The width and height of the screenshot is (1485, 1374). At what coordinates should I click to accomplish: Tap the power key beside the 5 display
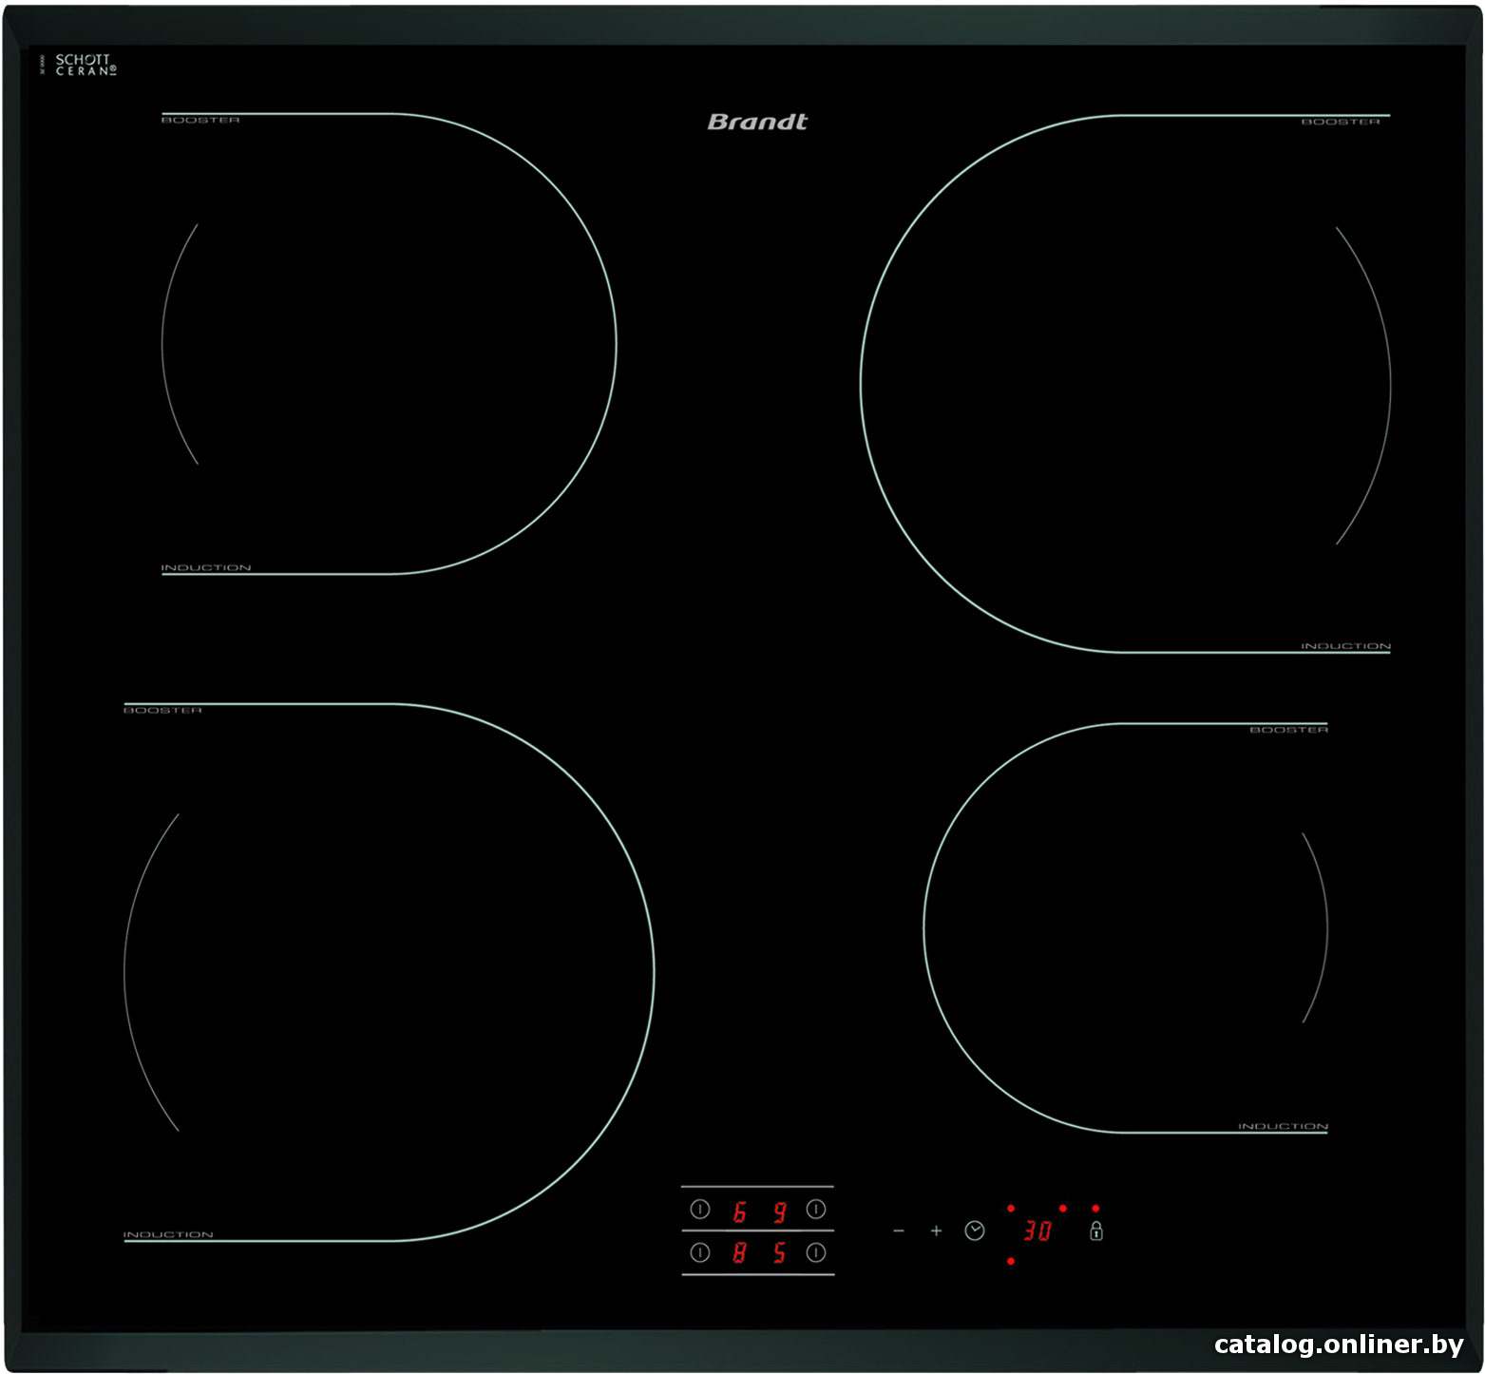click(x=816, y=1253)
